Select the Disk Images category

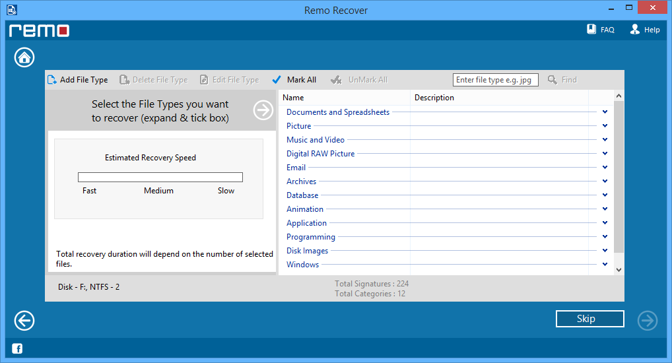pos(308,251)
